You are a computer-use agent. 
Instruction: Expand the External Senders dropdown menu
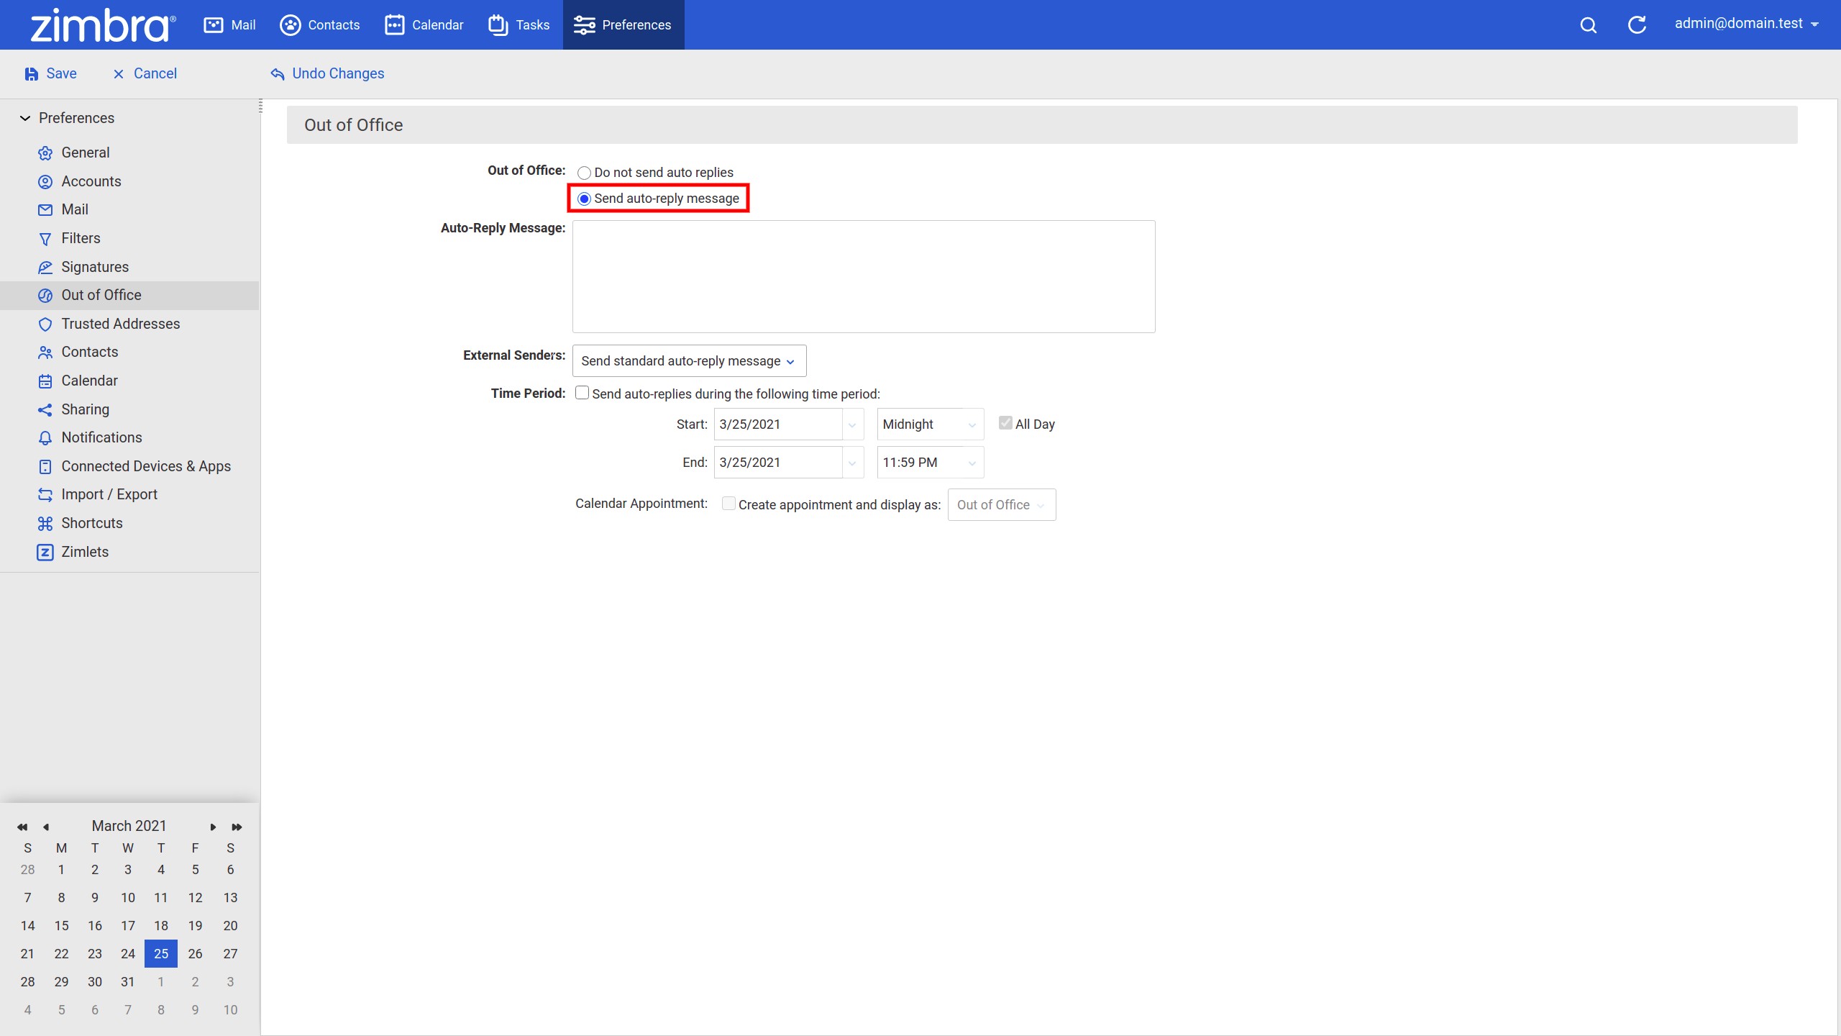tap(687, 360)
